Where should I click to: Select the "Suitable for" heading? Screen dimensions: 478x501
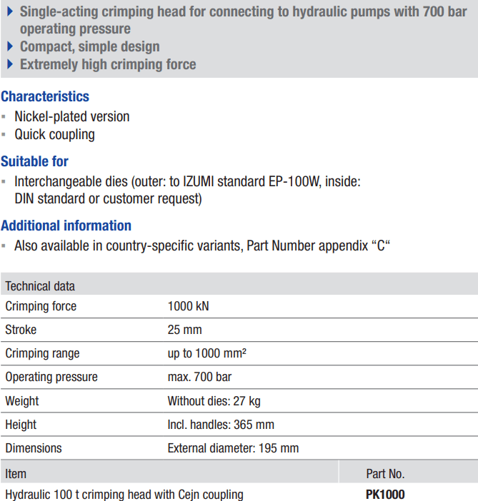35,161
